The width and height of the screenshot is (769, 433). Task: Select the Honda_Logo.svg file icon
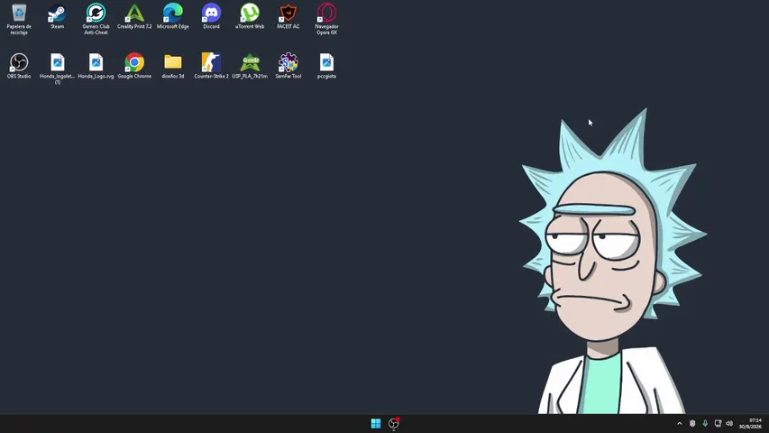96,66
